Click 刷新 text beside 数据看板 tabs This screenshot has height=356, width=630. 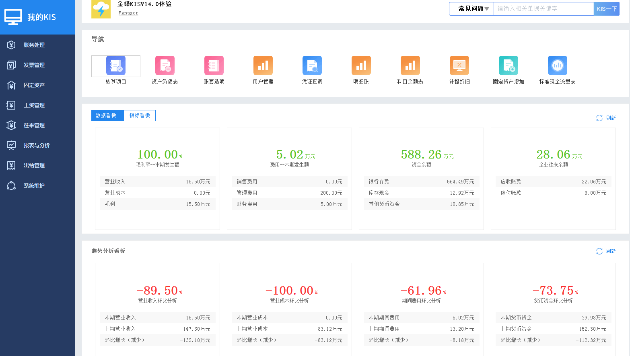[x=611, y=118]
